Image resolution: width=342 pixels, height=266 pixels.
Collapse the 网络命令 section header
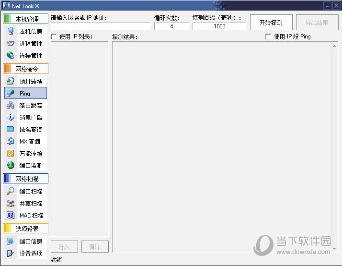(x=25, y=69)
